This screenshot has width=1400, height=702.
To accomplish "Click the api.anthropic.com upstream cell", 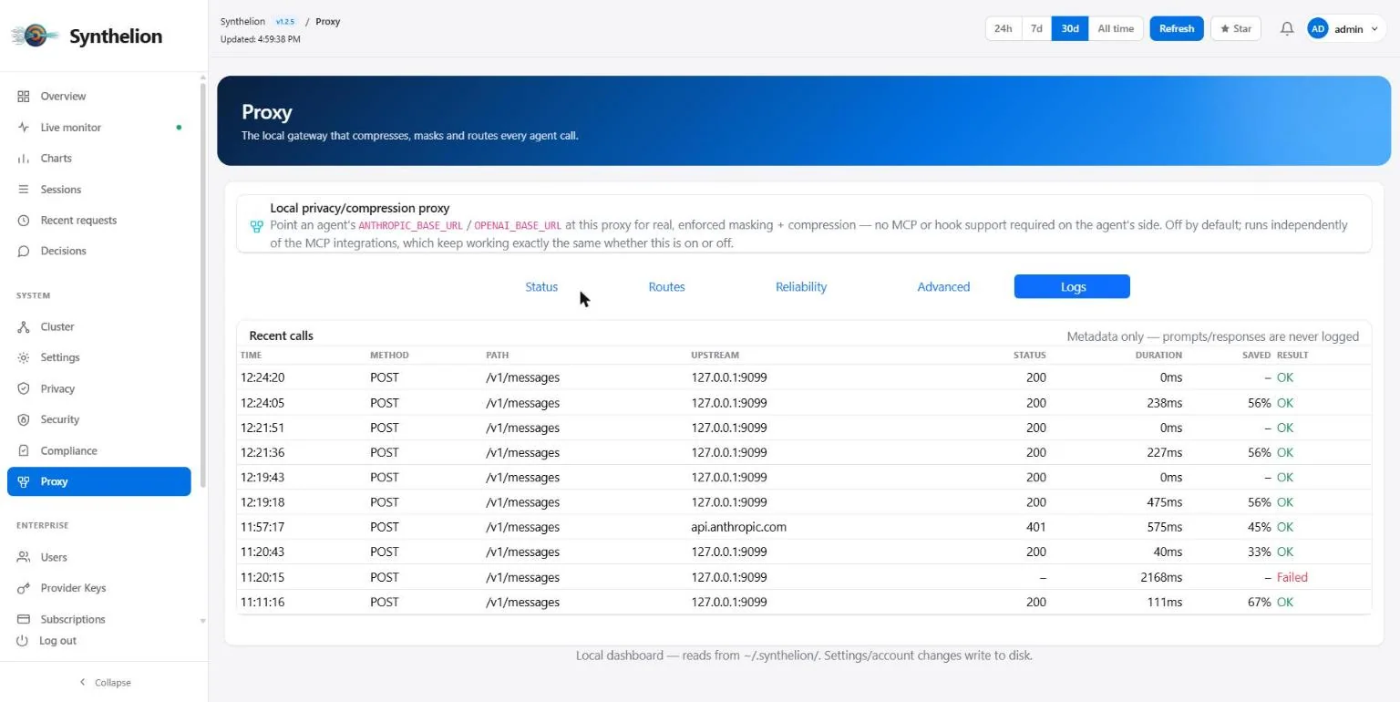I will [x=738, y=527].
